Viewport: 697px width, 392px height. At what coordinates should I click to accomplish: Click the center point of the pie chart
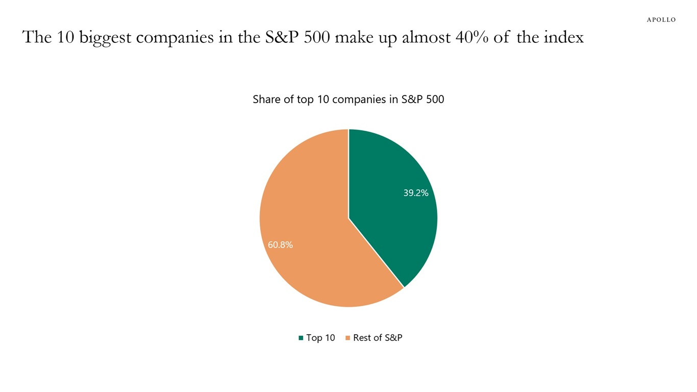coord(348,218)
